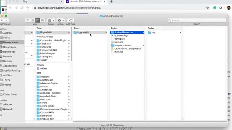Switch Finder to list view
The image size is (232, 130).
[33, 20]
